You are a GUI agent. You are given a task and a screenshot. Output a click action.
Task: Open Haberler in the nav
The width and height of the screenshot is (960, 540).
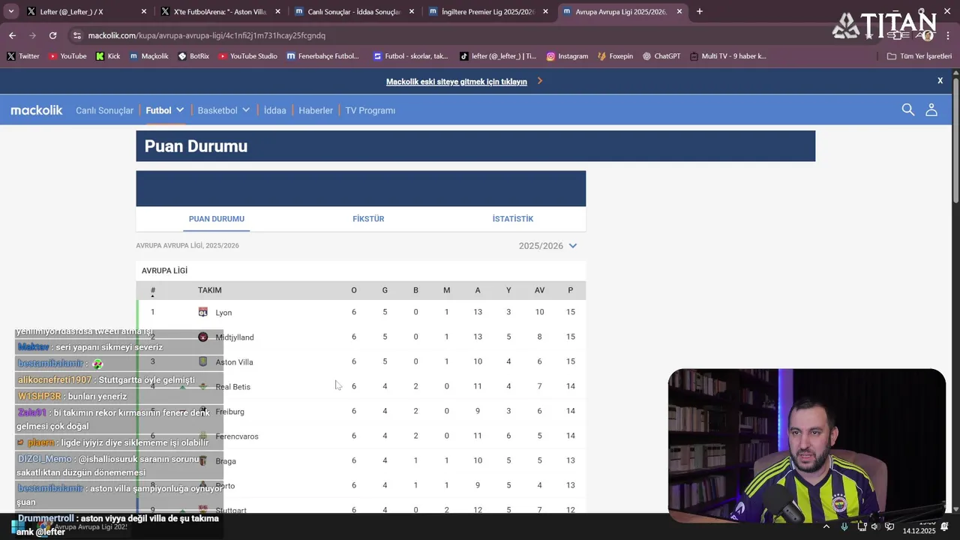pyautogui.click(x=316, y=110)
